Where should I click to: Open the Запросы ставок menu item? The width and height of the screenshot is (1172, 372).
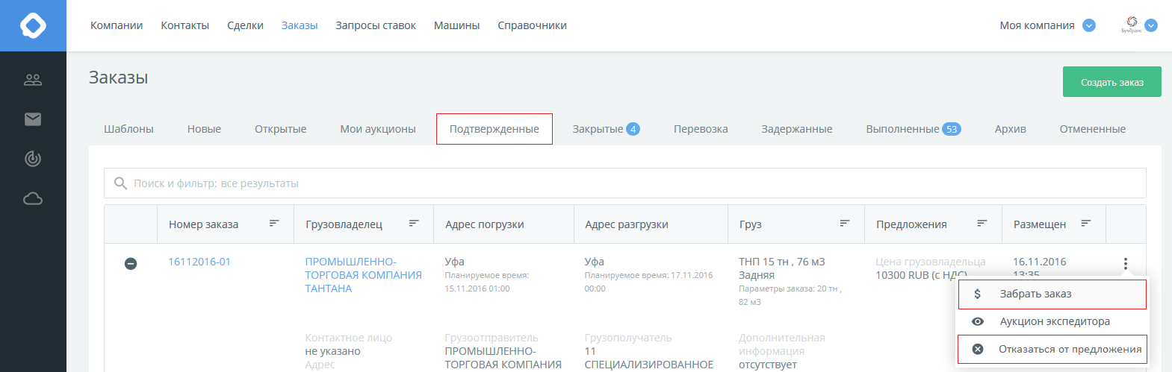click(x=376, y=25)
